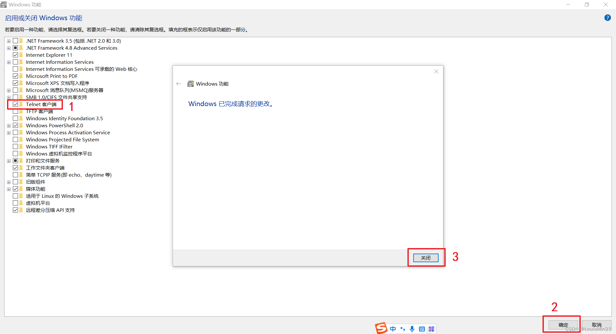
Task: Expand .NET Framework 4.8 Advanced Services
Action: tap(9, 48)
